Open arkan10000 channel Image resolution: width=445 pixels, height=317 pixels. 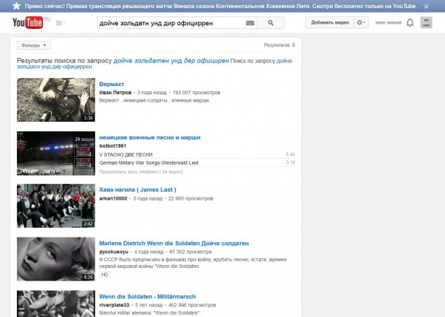tap(113, 198)
